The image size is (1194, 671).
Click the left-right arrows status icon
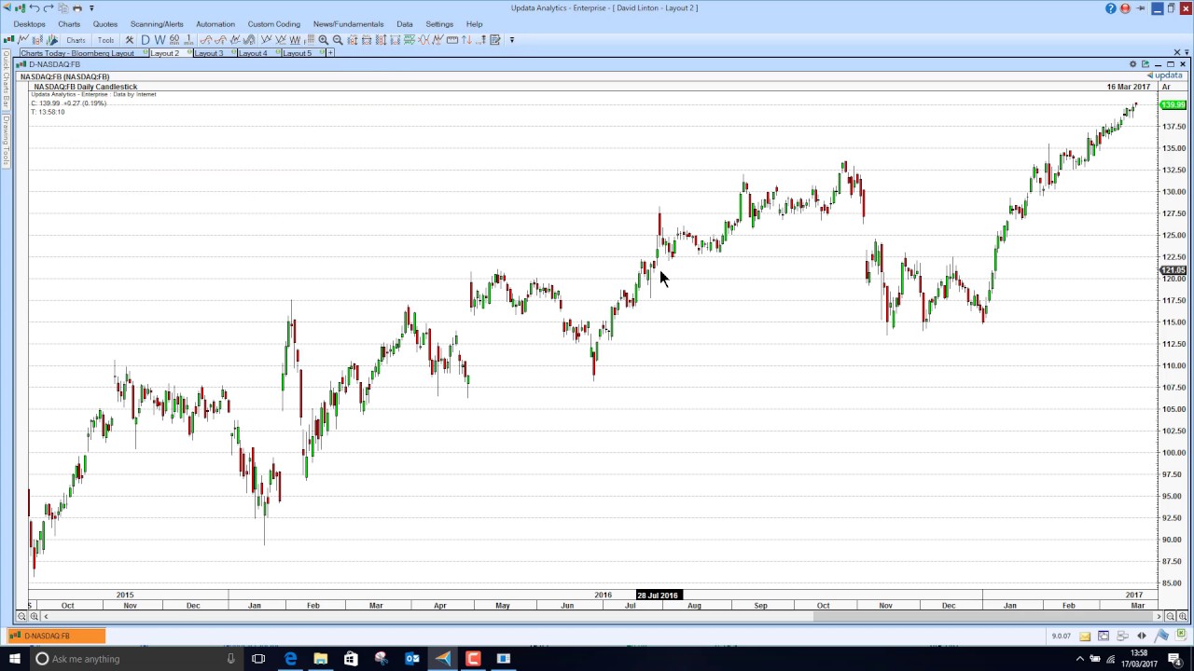[x=1142, y=636]
